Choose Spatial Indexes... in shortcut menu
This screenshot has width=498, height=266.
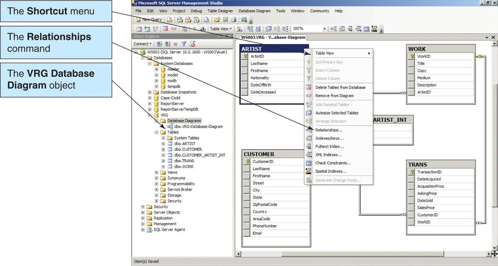click(338, 171)
